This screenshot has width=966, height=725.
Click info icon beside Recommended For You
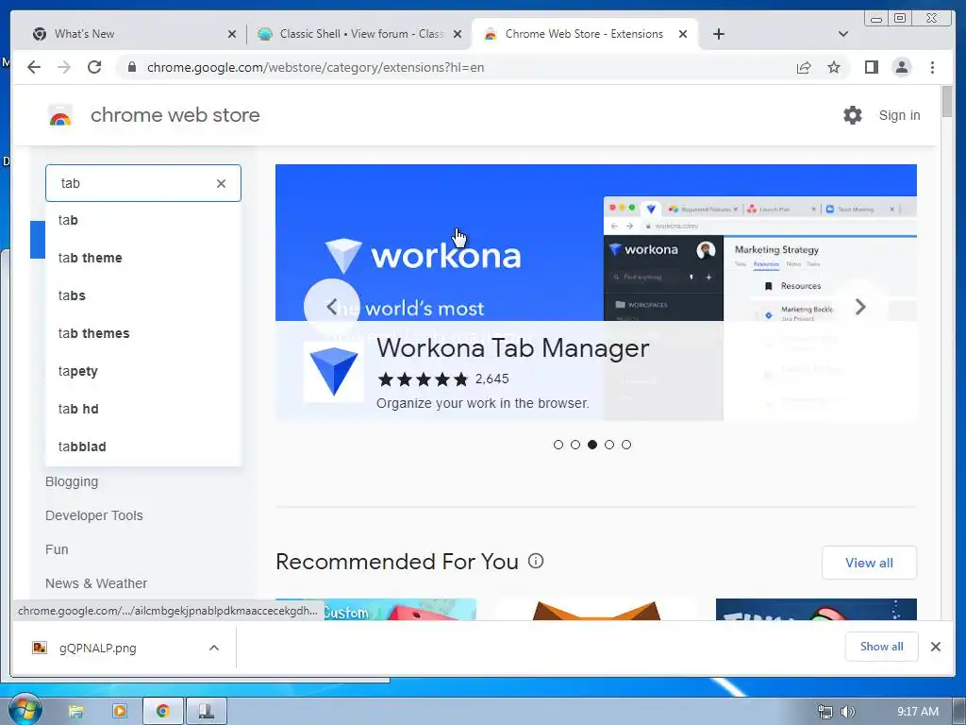coord(536,561)
